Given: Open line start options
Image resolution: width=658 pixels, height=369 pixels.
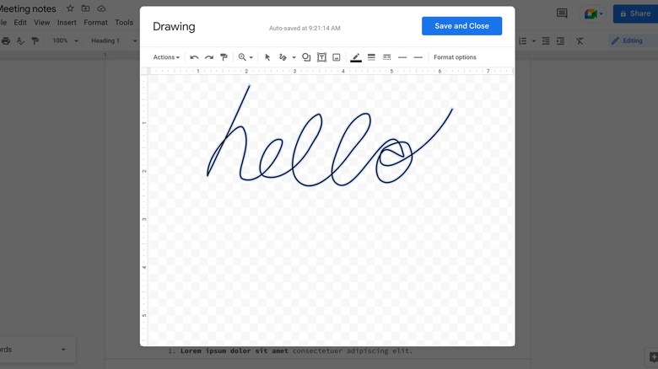Looking at the screenshot, I should click(x=402, y=57).
